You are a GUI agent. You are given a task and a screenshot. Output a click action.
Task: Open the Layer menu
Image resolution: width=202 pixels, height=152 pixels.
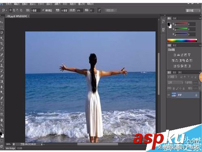pos(33,4)
